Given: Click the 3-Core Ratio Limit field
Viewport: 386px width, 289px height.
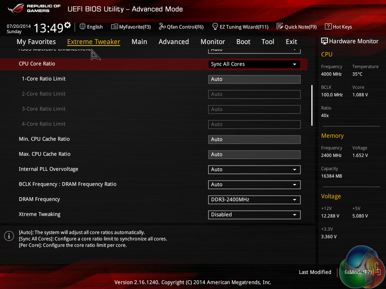Looking at the screenshot, I should pyautogui.click(x=254, y=110).
